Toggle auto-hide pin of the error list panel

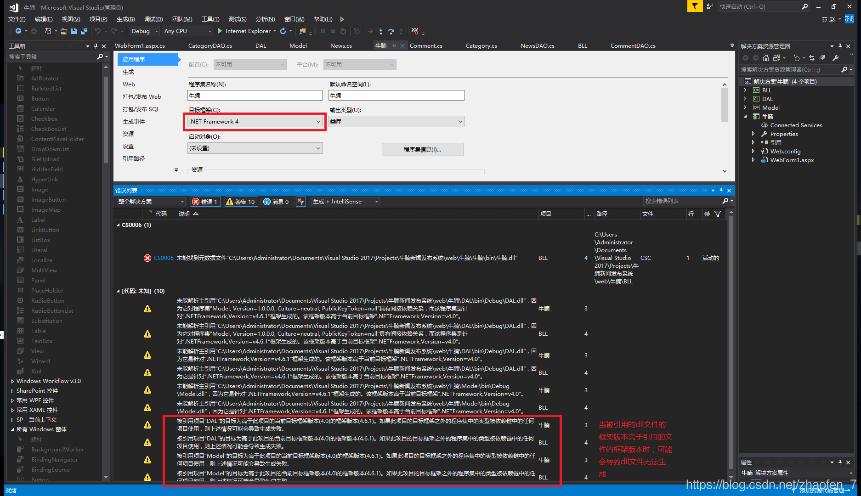tap(721, 190)
